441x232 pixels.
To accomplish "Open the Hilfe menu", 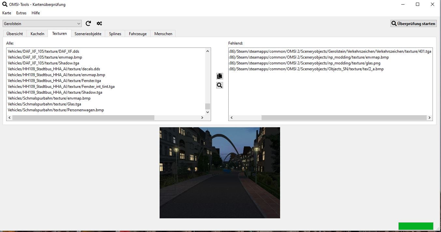I will pos(36,13).
